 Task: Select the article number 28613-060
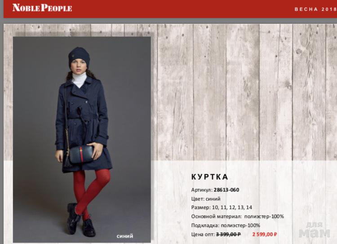tap(226, 190)
